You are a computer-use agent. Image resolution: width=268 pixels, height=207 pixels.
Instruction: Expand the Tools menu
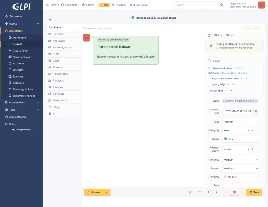click(x=22, y=110)
